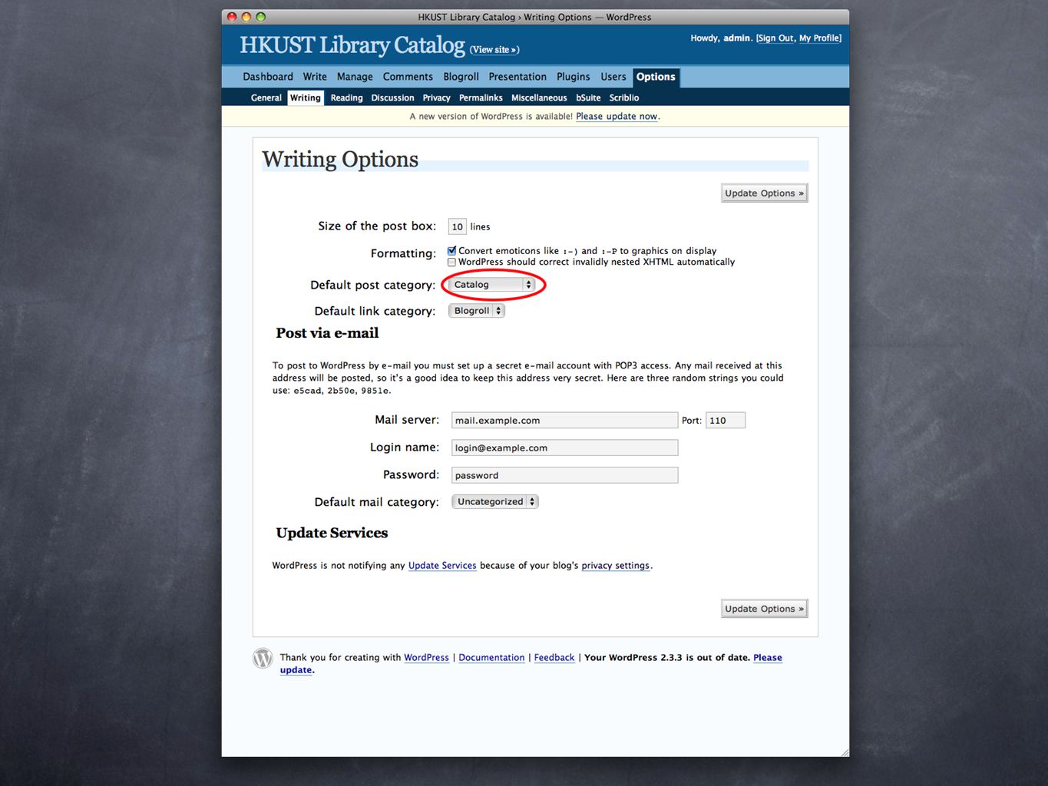Click the Please update now link
This screenshot has height=786, width=1048.
(617, 117)
